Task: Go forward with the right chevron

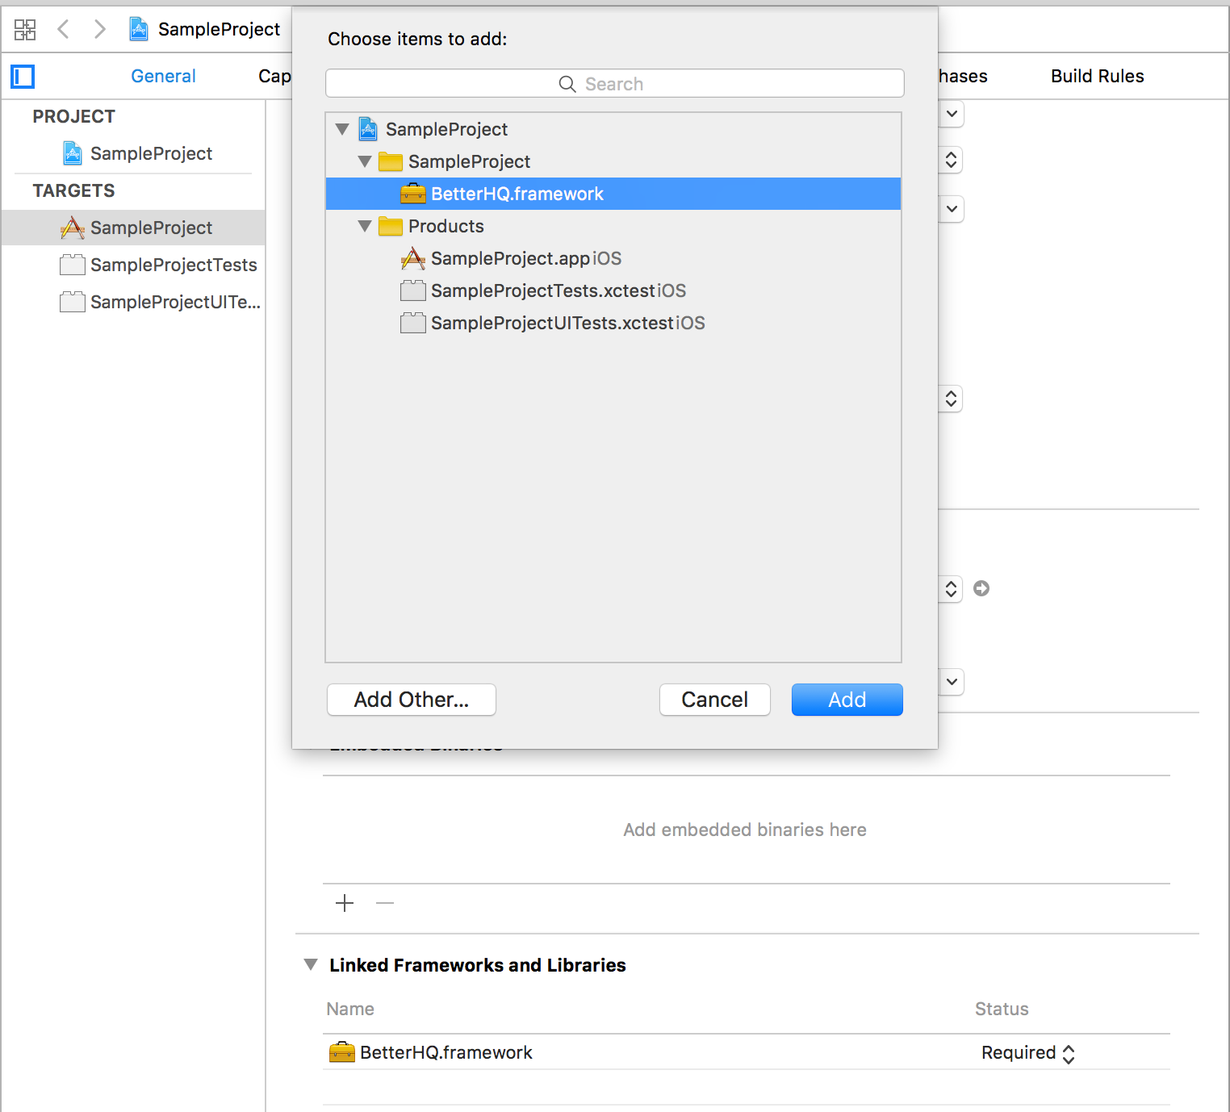Action: point(99,30)
